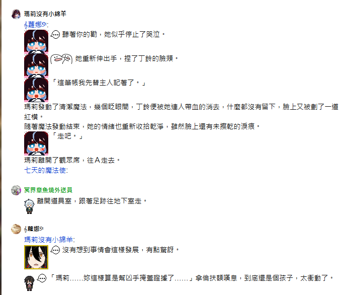Image resolution: width=348 pixels, height=295 pixels.
Task: Click first pixel girl emoticon image
Action: (x=36, y=42)
